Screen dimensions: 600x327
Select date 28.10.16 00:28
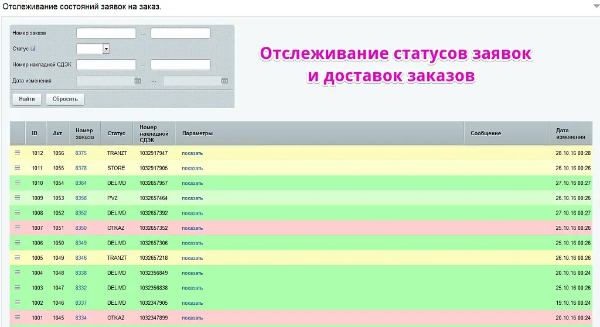tap(573, 153)
